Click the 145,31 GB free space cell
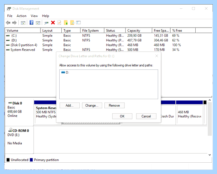The height and width of the screenshot is (174, 217). pyautogui.click(x=161, y=36)
